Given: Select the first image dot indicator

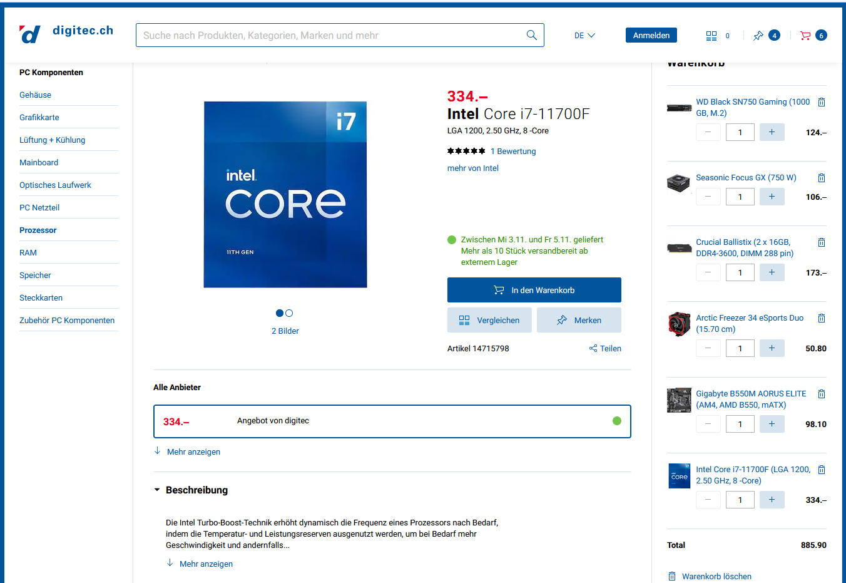Looking at the screenshot, I should point(280,313).
